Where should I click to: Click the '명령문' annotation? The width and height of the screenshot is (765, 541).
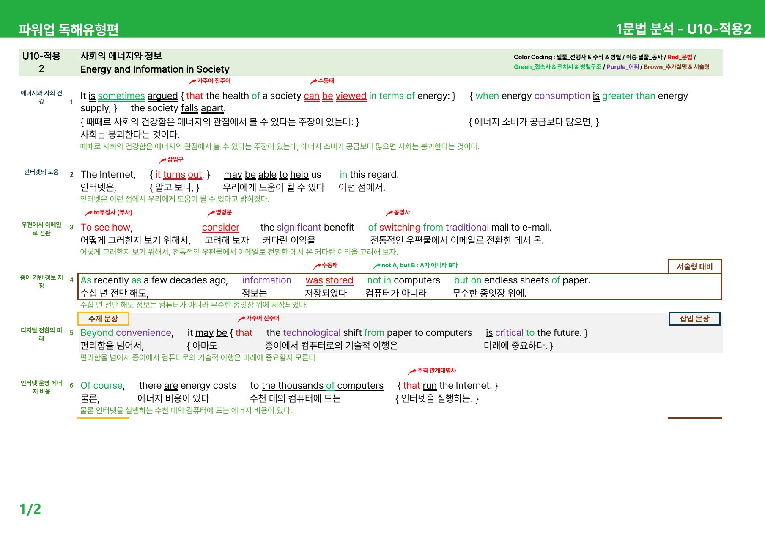[x=224, y=212]
